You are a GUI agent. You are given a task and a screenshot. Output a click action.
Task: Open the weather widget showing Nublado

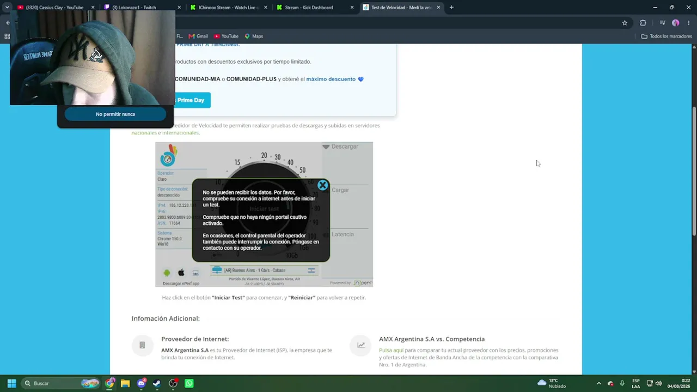click(x=552, y=383)
